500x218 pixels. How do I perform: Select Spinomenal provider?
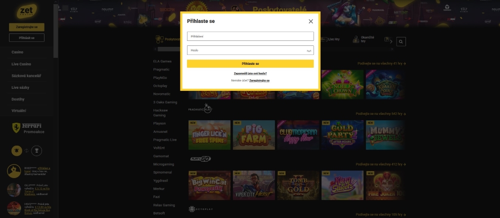tap(162, 173)
